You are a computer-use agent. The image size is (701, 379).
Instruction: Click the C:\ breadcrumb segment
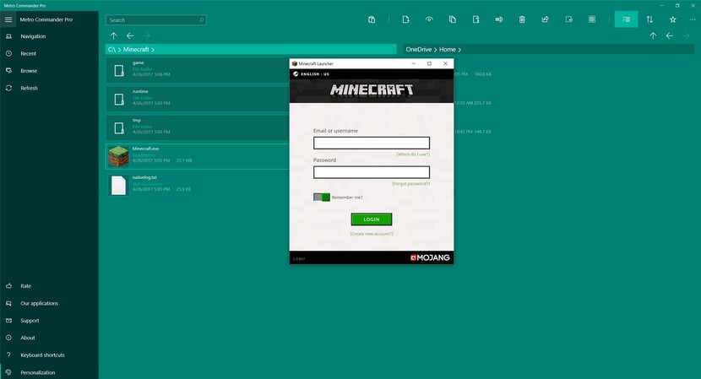[111, 50]
